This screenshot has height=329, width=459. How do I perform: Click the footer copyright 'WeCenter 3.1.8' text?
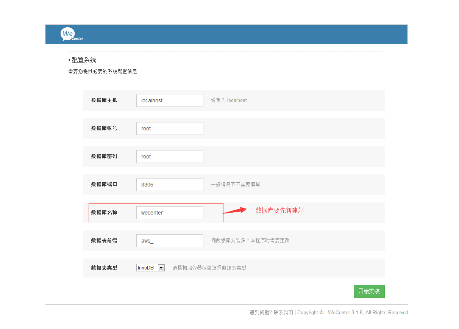click(345, 313)
